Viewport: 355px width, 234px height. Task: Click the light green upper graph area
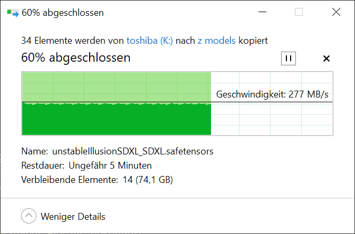tap(116, 86)
